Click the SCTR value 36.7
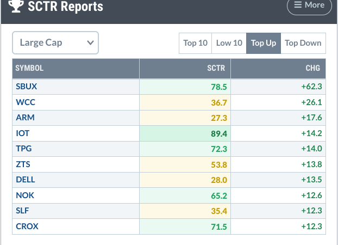The image size is (338, 245). (x=219, y=102)
